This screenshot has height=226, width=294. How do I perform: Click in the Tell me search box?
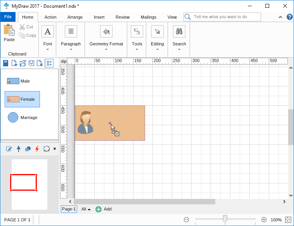point(222,17)
